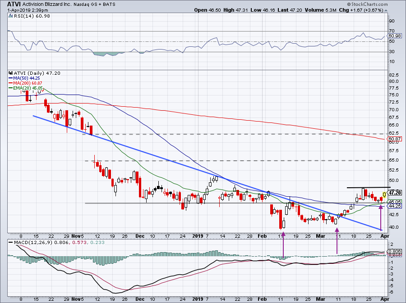Click the 'Low 46.16' quote value

tap(263, 10)
